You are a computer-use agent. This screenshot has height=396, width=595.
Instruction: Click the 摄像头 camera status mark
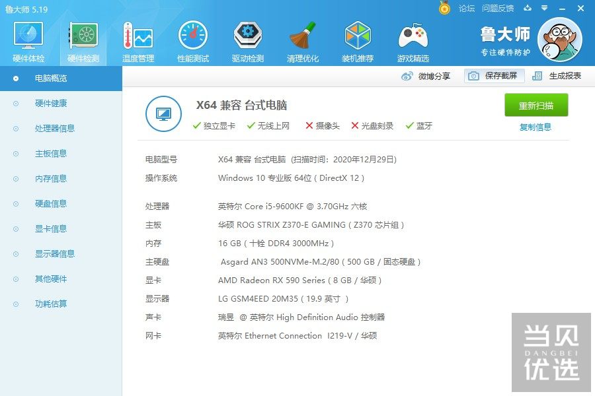click(x=309, y=125)
